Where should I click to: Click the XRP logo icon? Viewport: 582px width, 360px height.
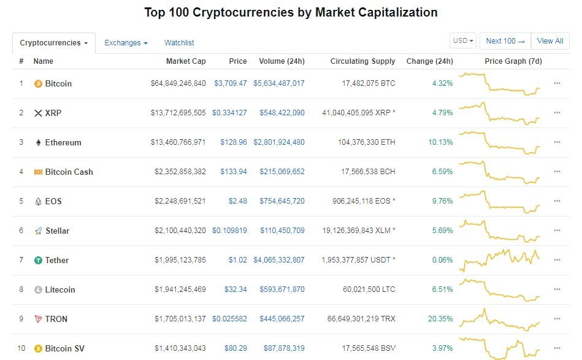[x=38, y=113]
